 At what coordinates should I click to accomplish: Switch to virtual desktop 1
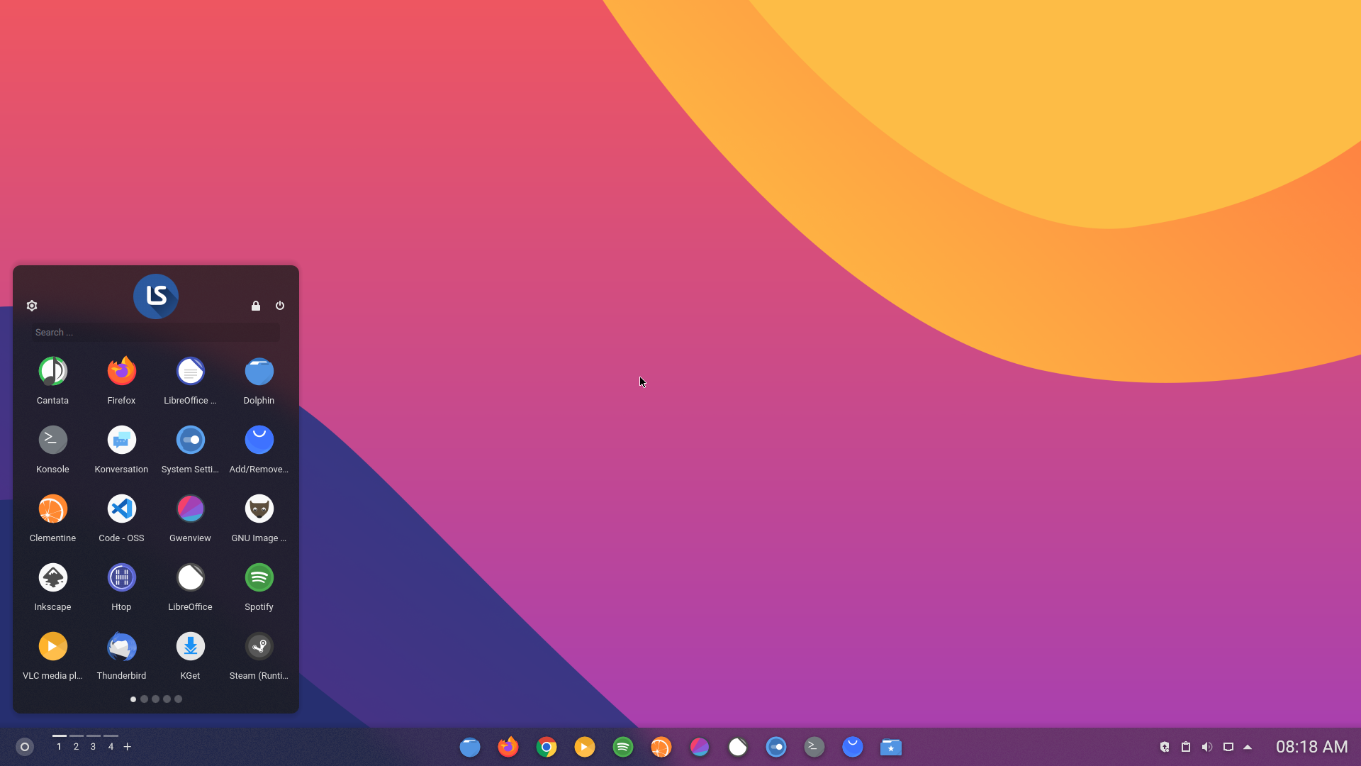click(59, 745)
